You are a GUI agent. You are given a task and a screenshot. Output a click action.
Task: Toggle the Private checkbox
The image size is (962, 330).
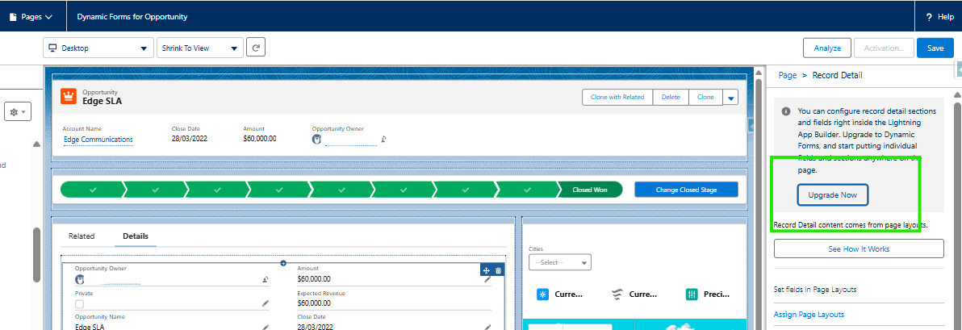[79, 304]
